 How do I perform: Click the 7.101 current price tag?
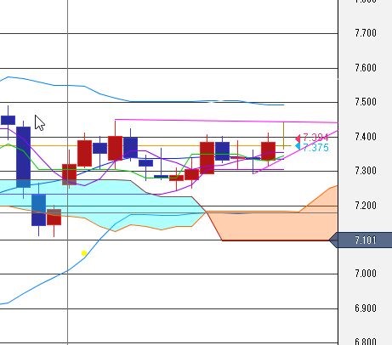pyautogui.click(x=361, y=240)
